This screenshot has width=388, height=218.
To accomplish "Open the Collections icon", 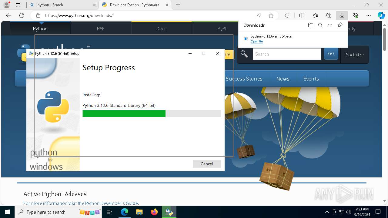I will click(329, 15).
